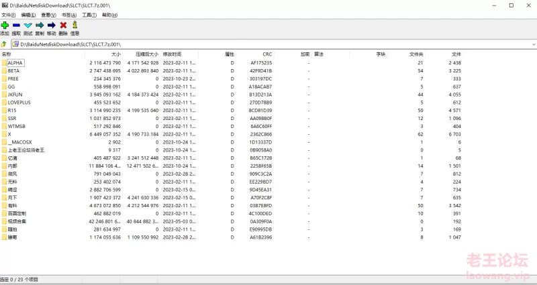This screenshot has height=285, width=537.
Task: Go up one folder level icon
Action: coord(3,44)
